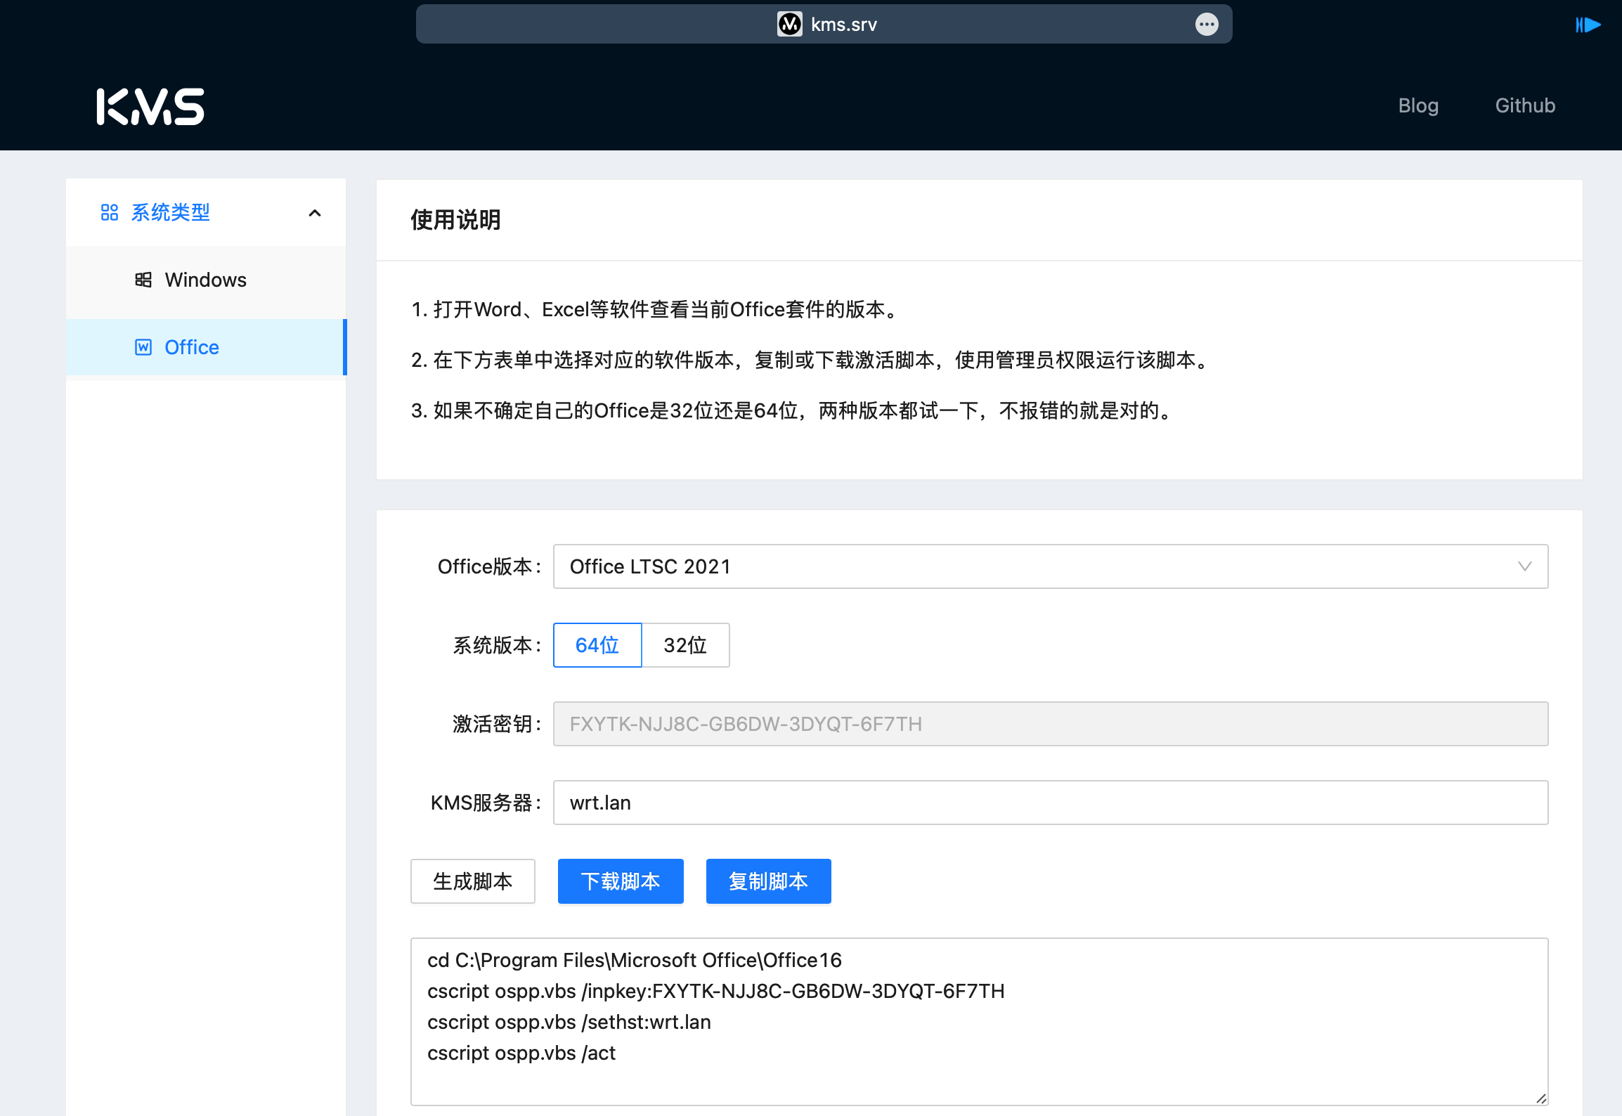Click instruction step 1 about Word, Excel
1622x1116 pixels.
656,309
